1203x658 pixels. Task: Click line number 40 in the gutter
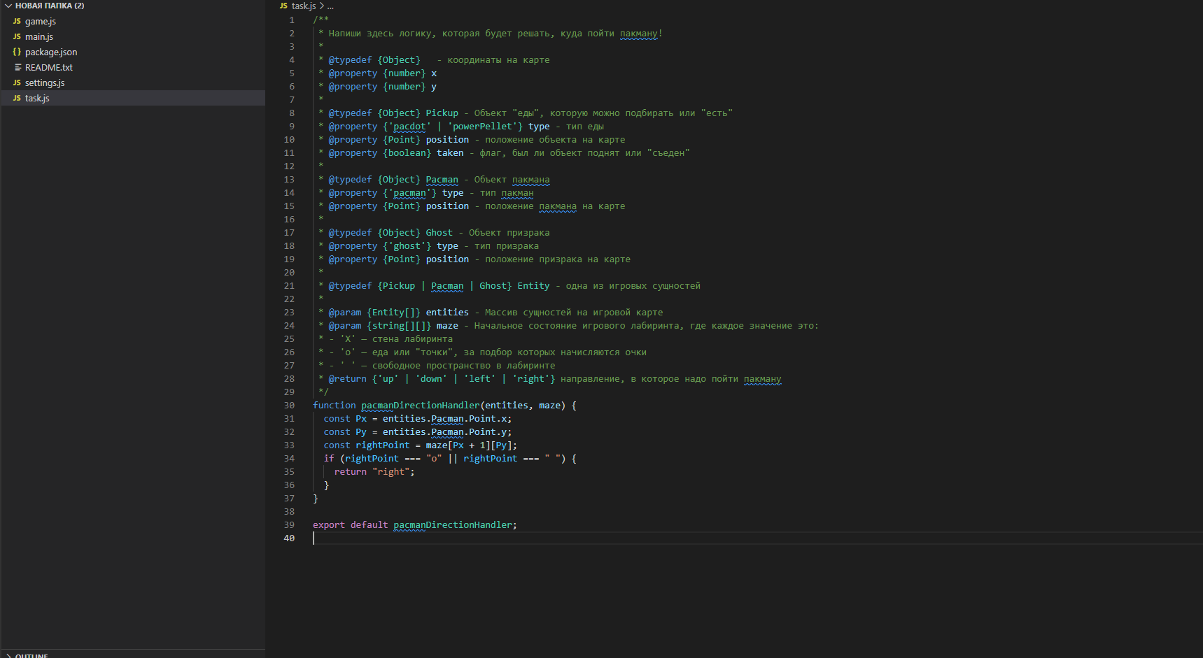[x=289, y=538]
